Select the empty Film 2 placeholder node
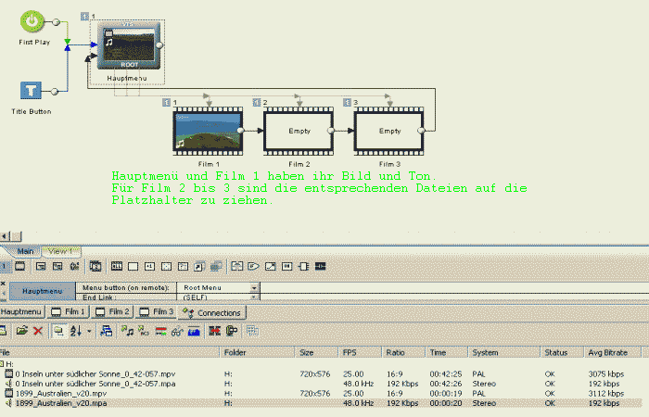Viewport: 649px width, 417px height. (298, 130)
